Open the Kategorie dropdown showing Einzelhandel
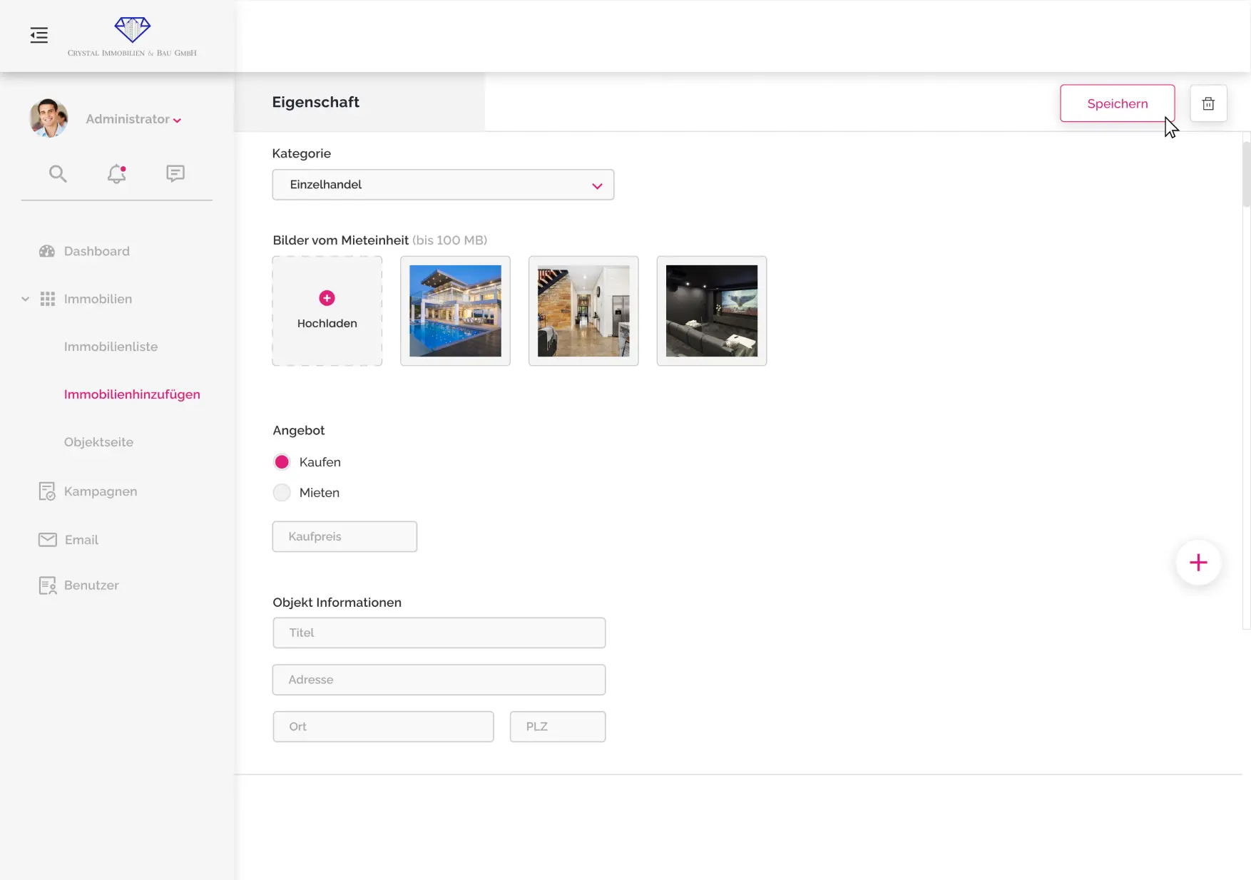This screenshot has height=880, width=1251. pyautogui.click(x=442, y=184)
